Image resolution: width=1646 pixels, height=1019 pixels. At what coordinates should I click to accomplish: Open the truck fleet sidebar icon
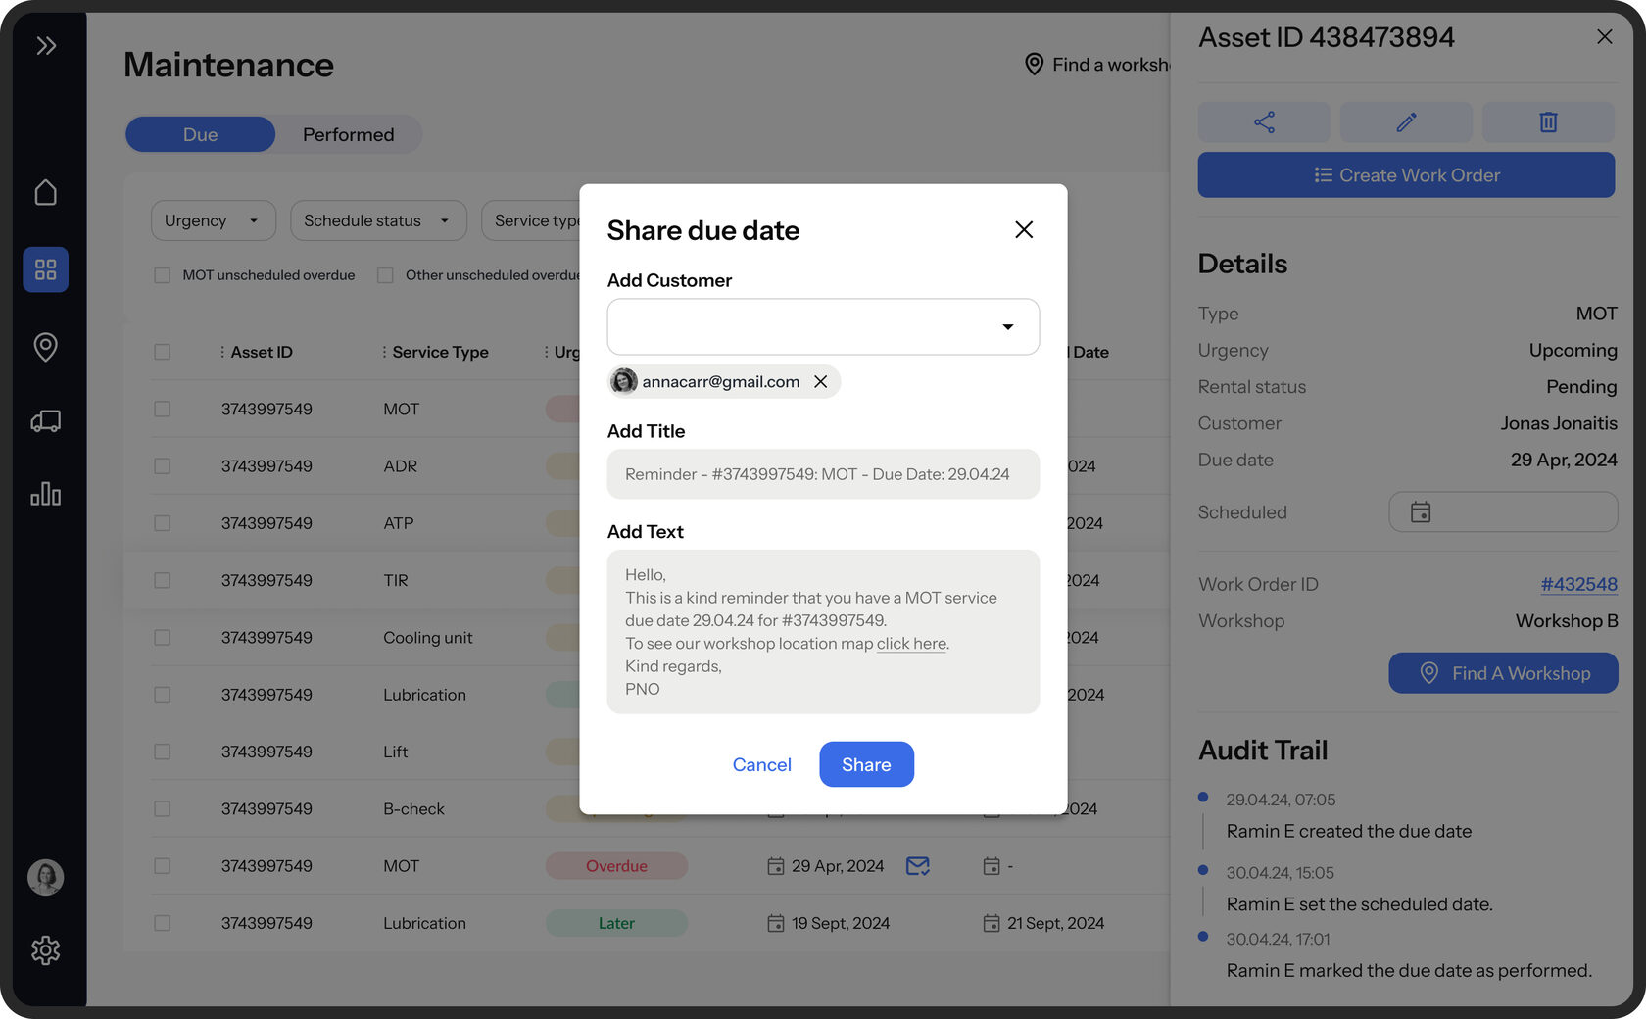coord(45,421)
